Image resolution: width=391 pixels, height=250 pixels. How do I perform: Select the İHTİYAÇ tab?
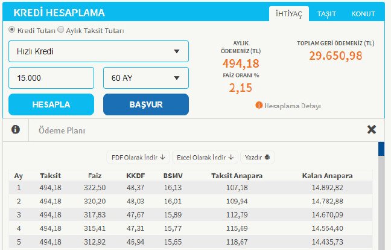[288, 13]
